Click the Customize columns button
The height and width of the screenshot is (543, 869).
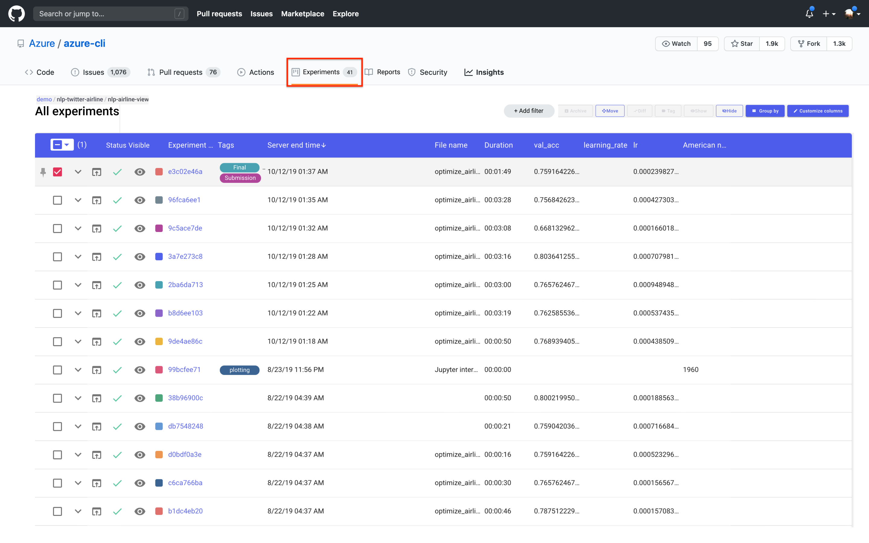click(818, 111)
